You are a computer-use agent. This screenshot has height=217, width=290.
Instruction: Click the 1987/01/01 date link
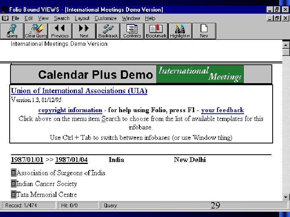27,160
